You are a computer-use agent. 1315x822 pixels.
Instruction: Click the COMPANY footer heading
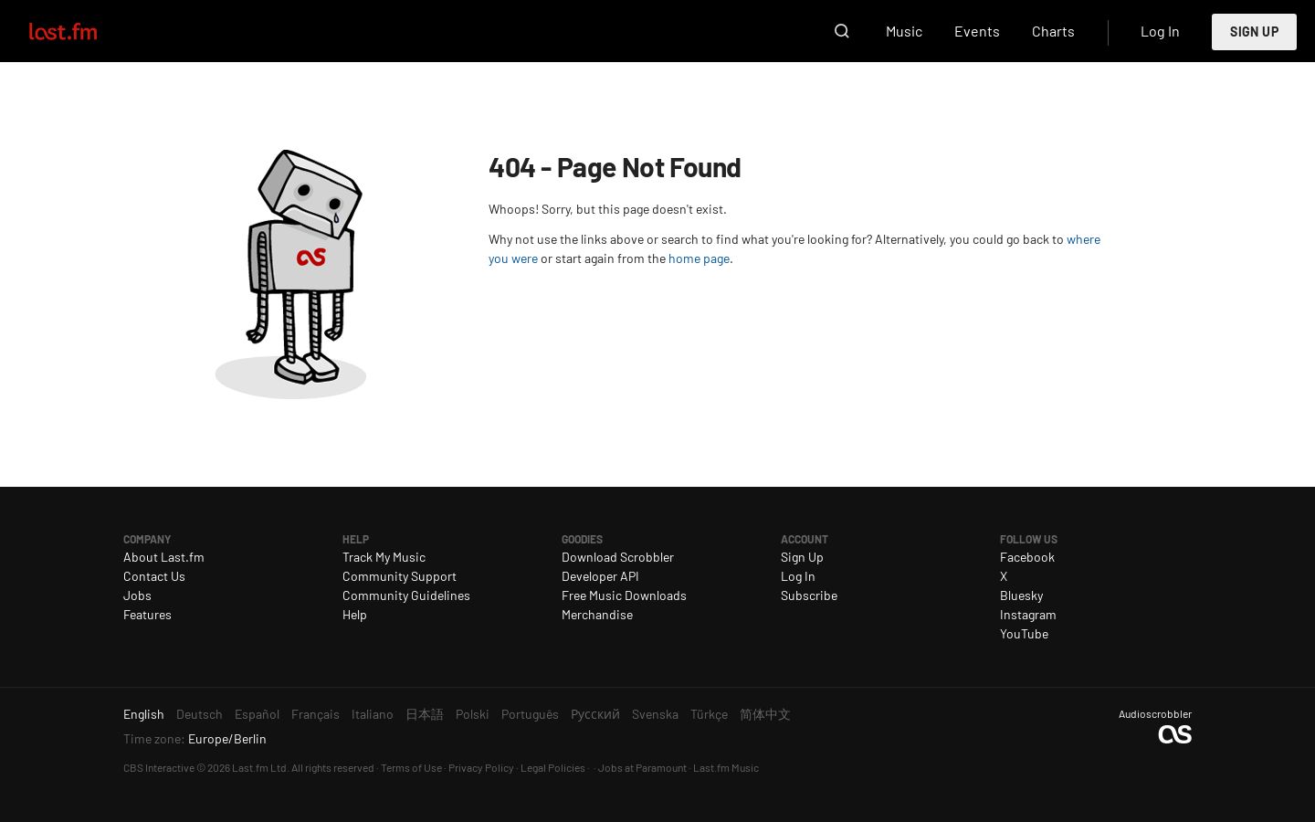[x=147, y=539]
